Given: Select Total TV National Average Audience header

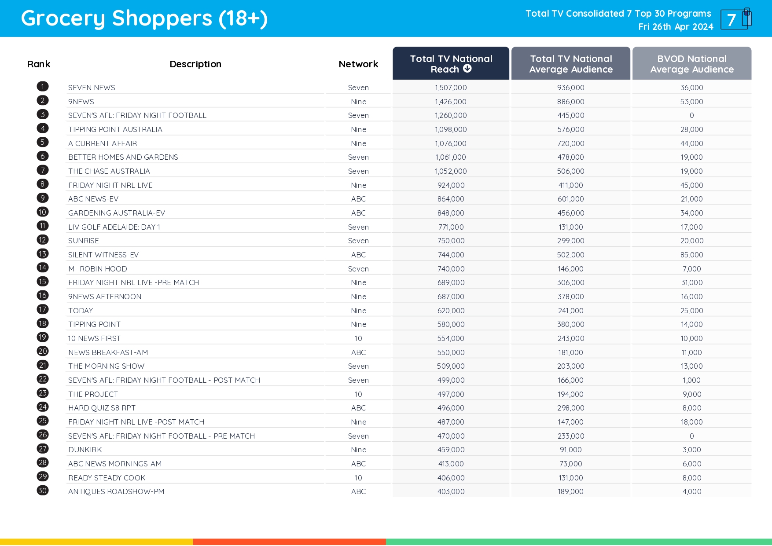Looking at the screenshot, I should (571, 63).
